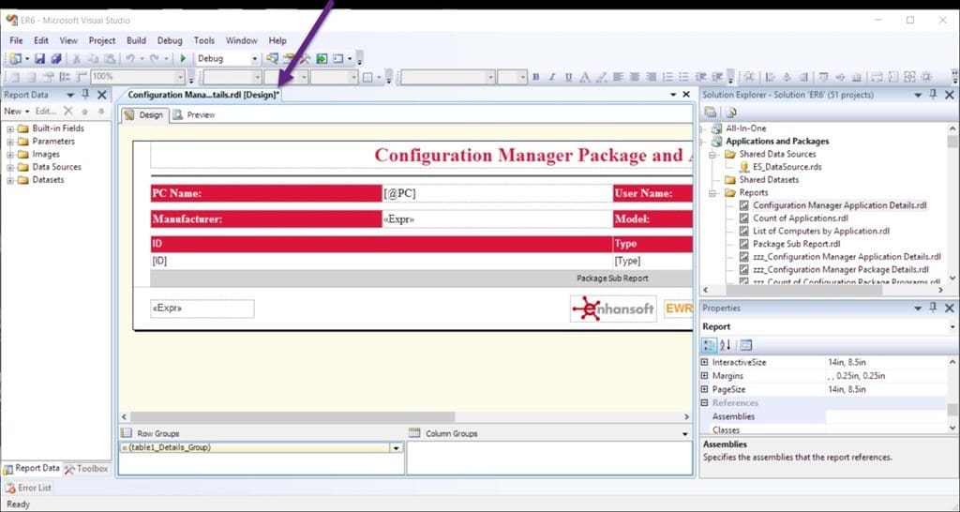Switch to the Design tab
The width and height of the screenshot is (960, 512).
[144, 115]
